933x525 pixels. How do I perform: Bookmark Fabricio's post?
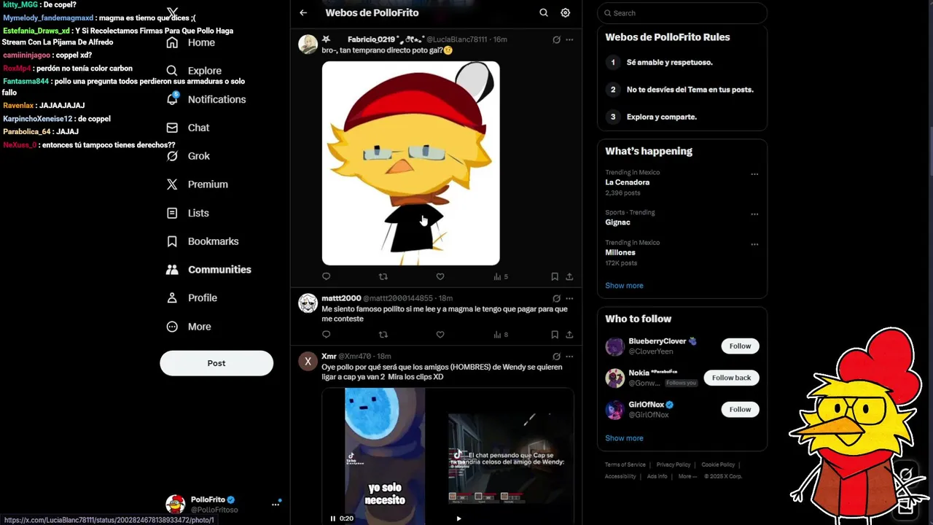click(x=555, y=276)
